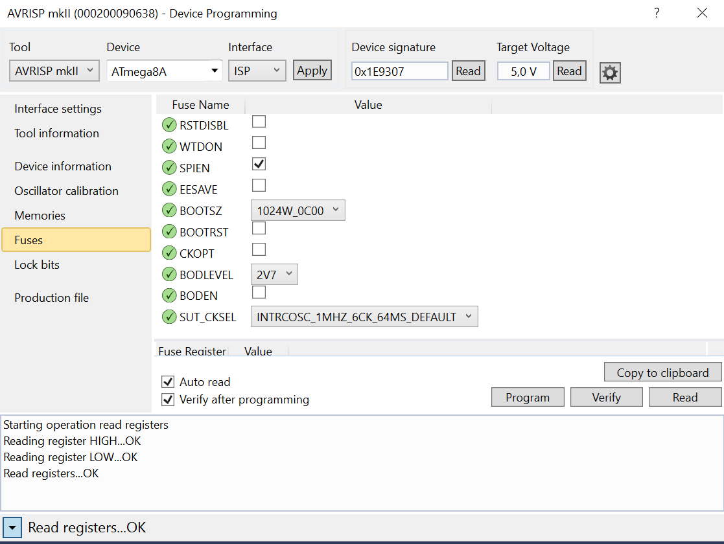Expand the status bar arrow icon
This screenshot has height=544, width=724.
tap(12, 527)
